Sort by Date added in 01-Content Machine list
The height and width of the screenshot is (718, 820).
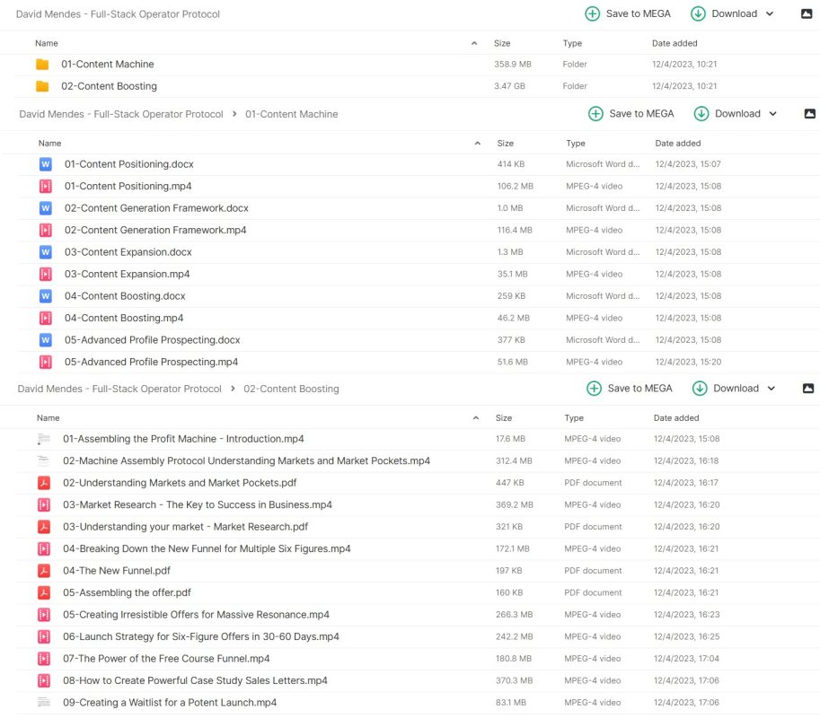click(x=678, y=144)
